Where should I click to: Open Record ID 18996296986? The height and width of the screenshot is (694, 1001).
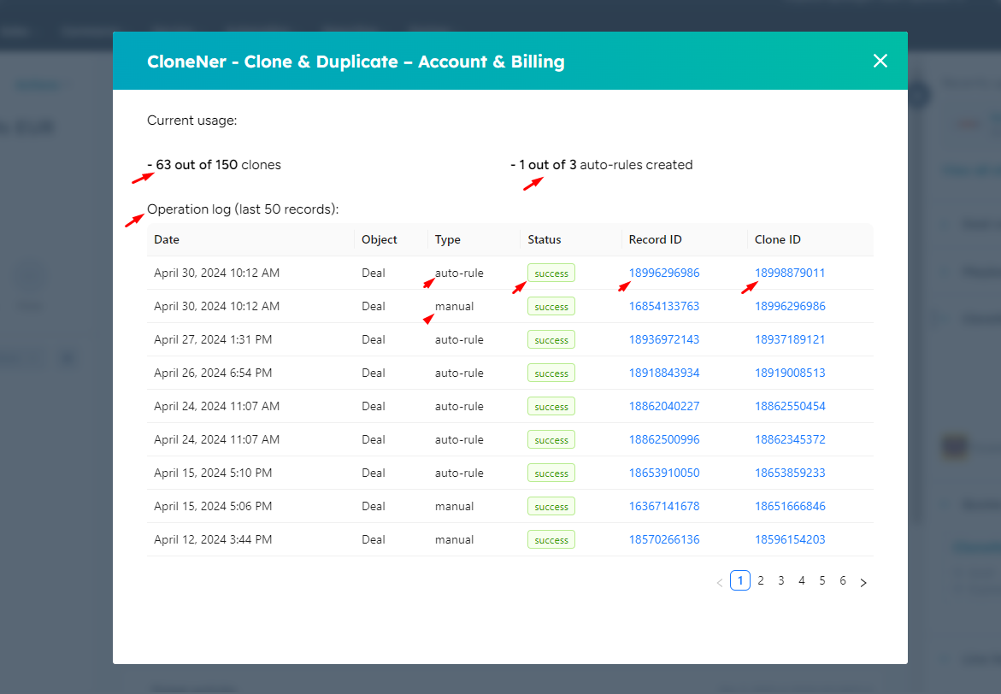[x=664, y=273]
